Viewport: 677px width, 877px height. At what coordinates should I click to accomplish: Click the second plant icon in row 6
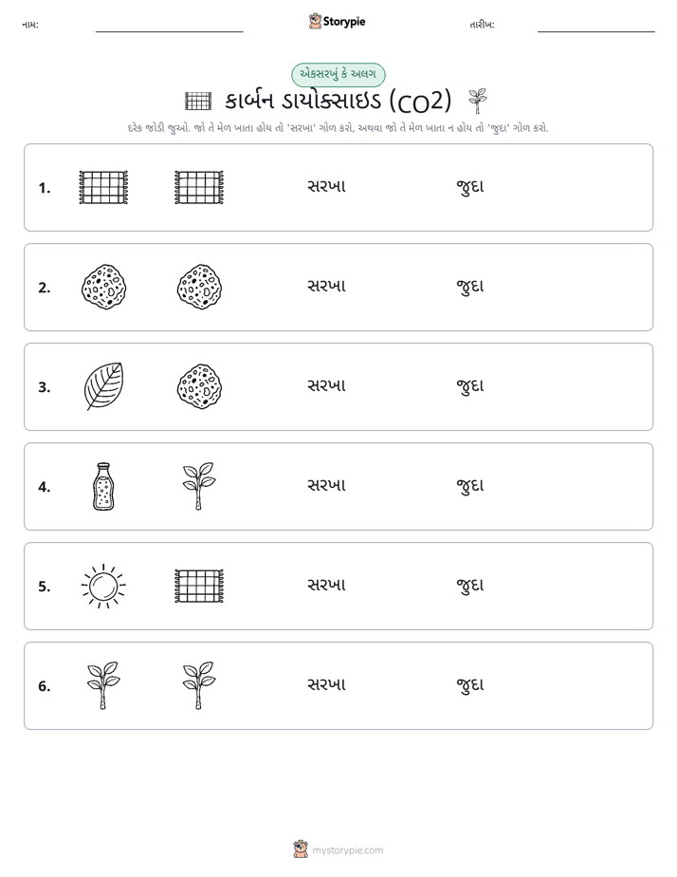pos(199,685)
